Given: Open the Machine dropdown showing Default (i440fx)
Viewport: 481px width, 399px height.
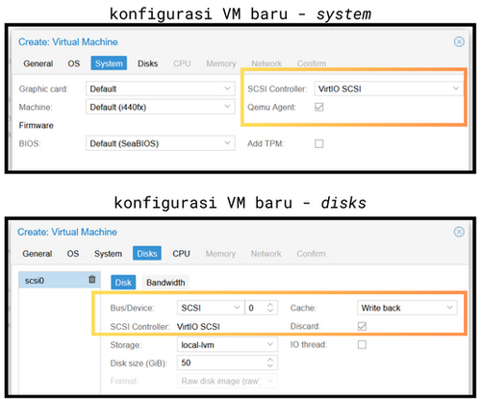Looking at the screenshot, I should tap(161, 107).
